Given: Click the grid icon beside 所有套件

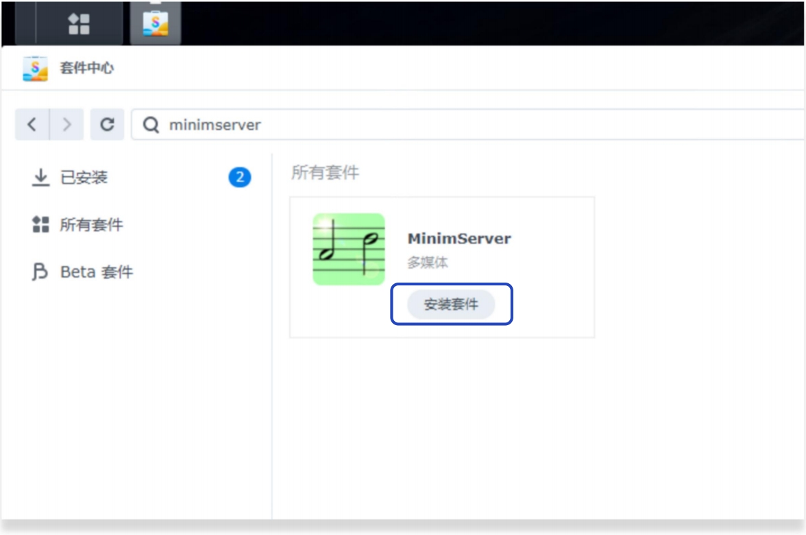Looking at the screenshot, I should (40, 225).
